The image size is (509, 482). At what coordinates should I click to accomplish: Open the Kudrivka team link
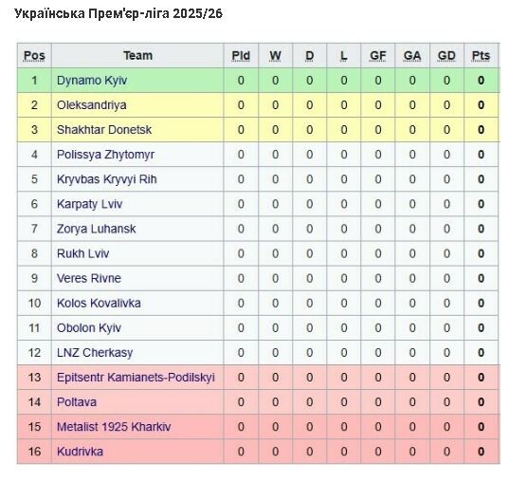click(x=80, y=452)
